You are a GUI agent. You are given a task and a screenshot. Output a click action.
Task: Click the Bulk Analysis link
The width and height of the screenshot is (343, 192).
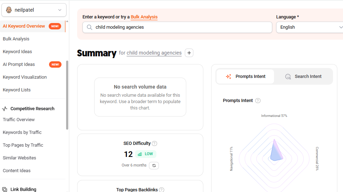point(144,17)
